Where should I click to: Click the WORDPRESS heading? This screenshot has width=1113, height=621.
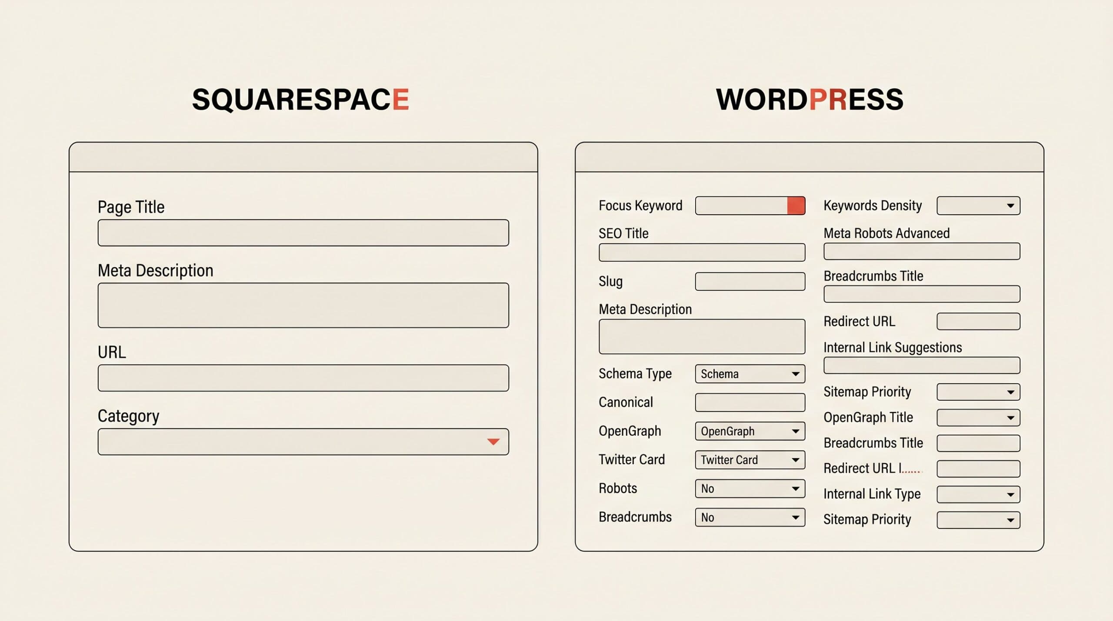pyautogui.click(x=810, y=100)
